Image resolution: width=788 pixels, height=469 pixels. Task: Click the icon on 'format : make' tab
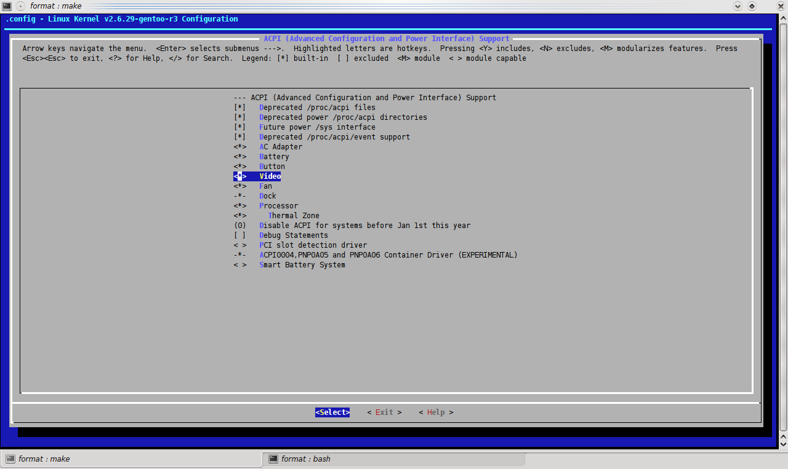[10, 459]
